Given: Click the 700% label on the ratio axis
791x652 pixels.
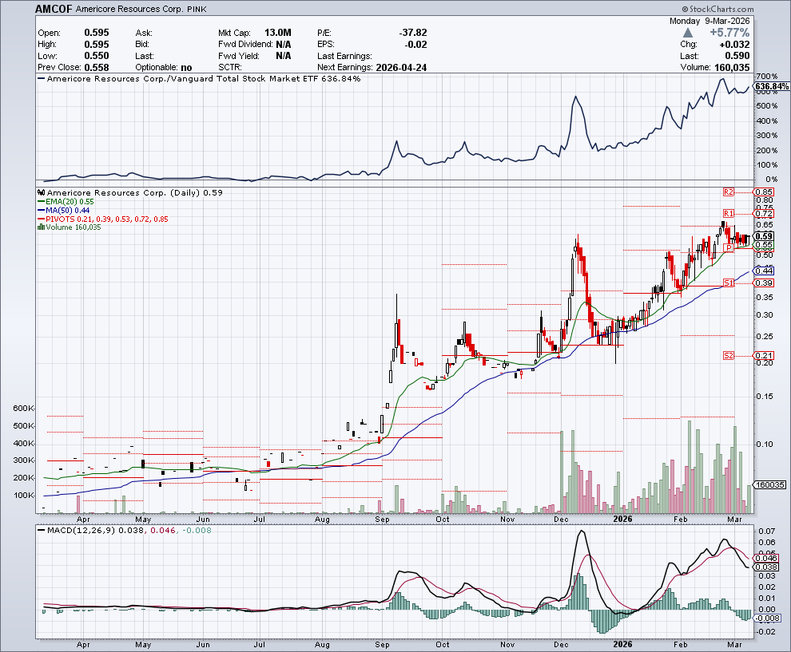Looking at the screenshot, I should [768, 76].
